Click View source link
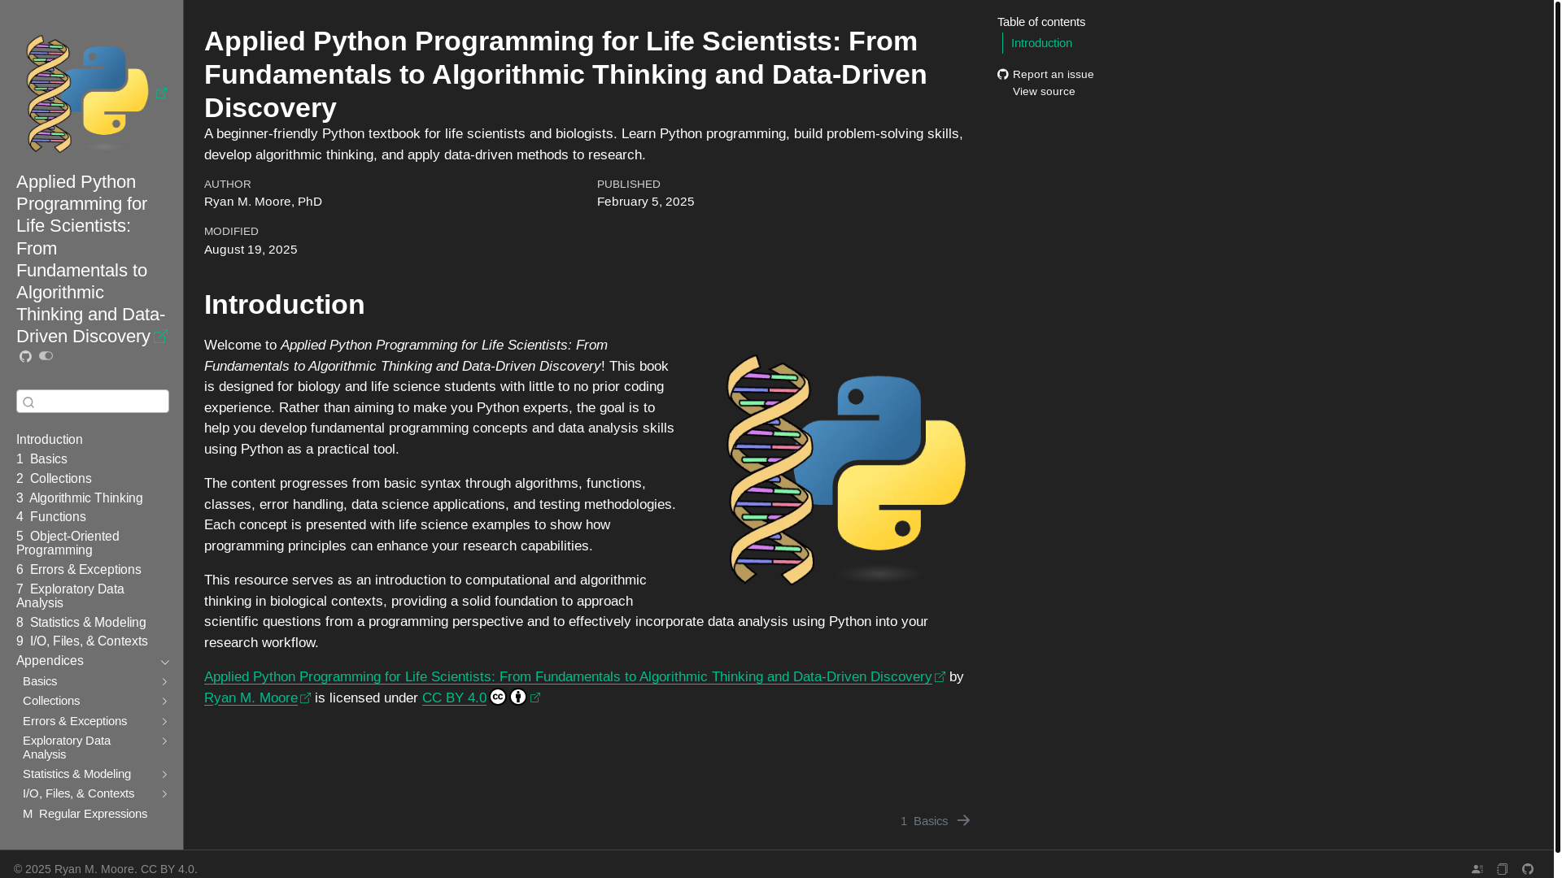Image resolution: width=1562 pixels, height=878 pixels. pyautogui.click(x=1044, y=92)
